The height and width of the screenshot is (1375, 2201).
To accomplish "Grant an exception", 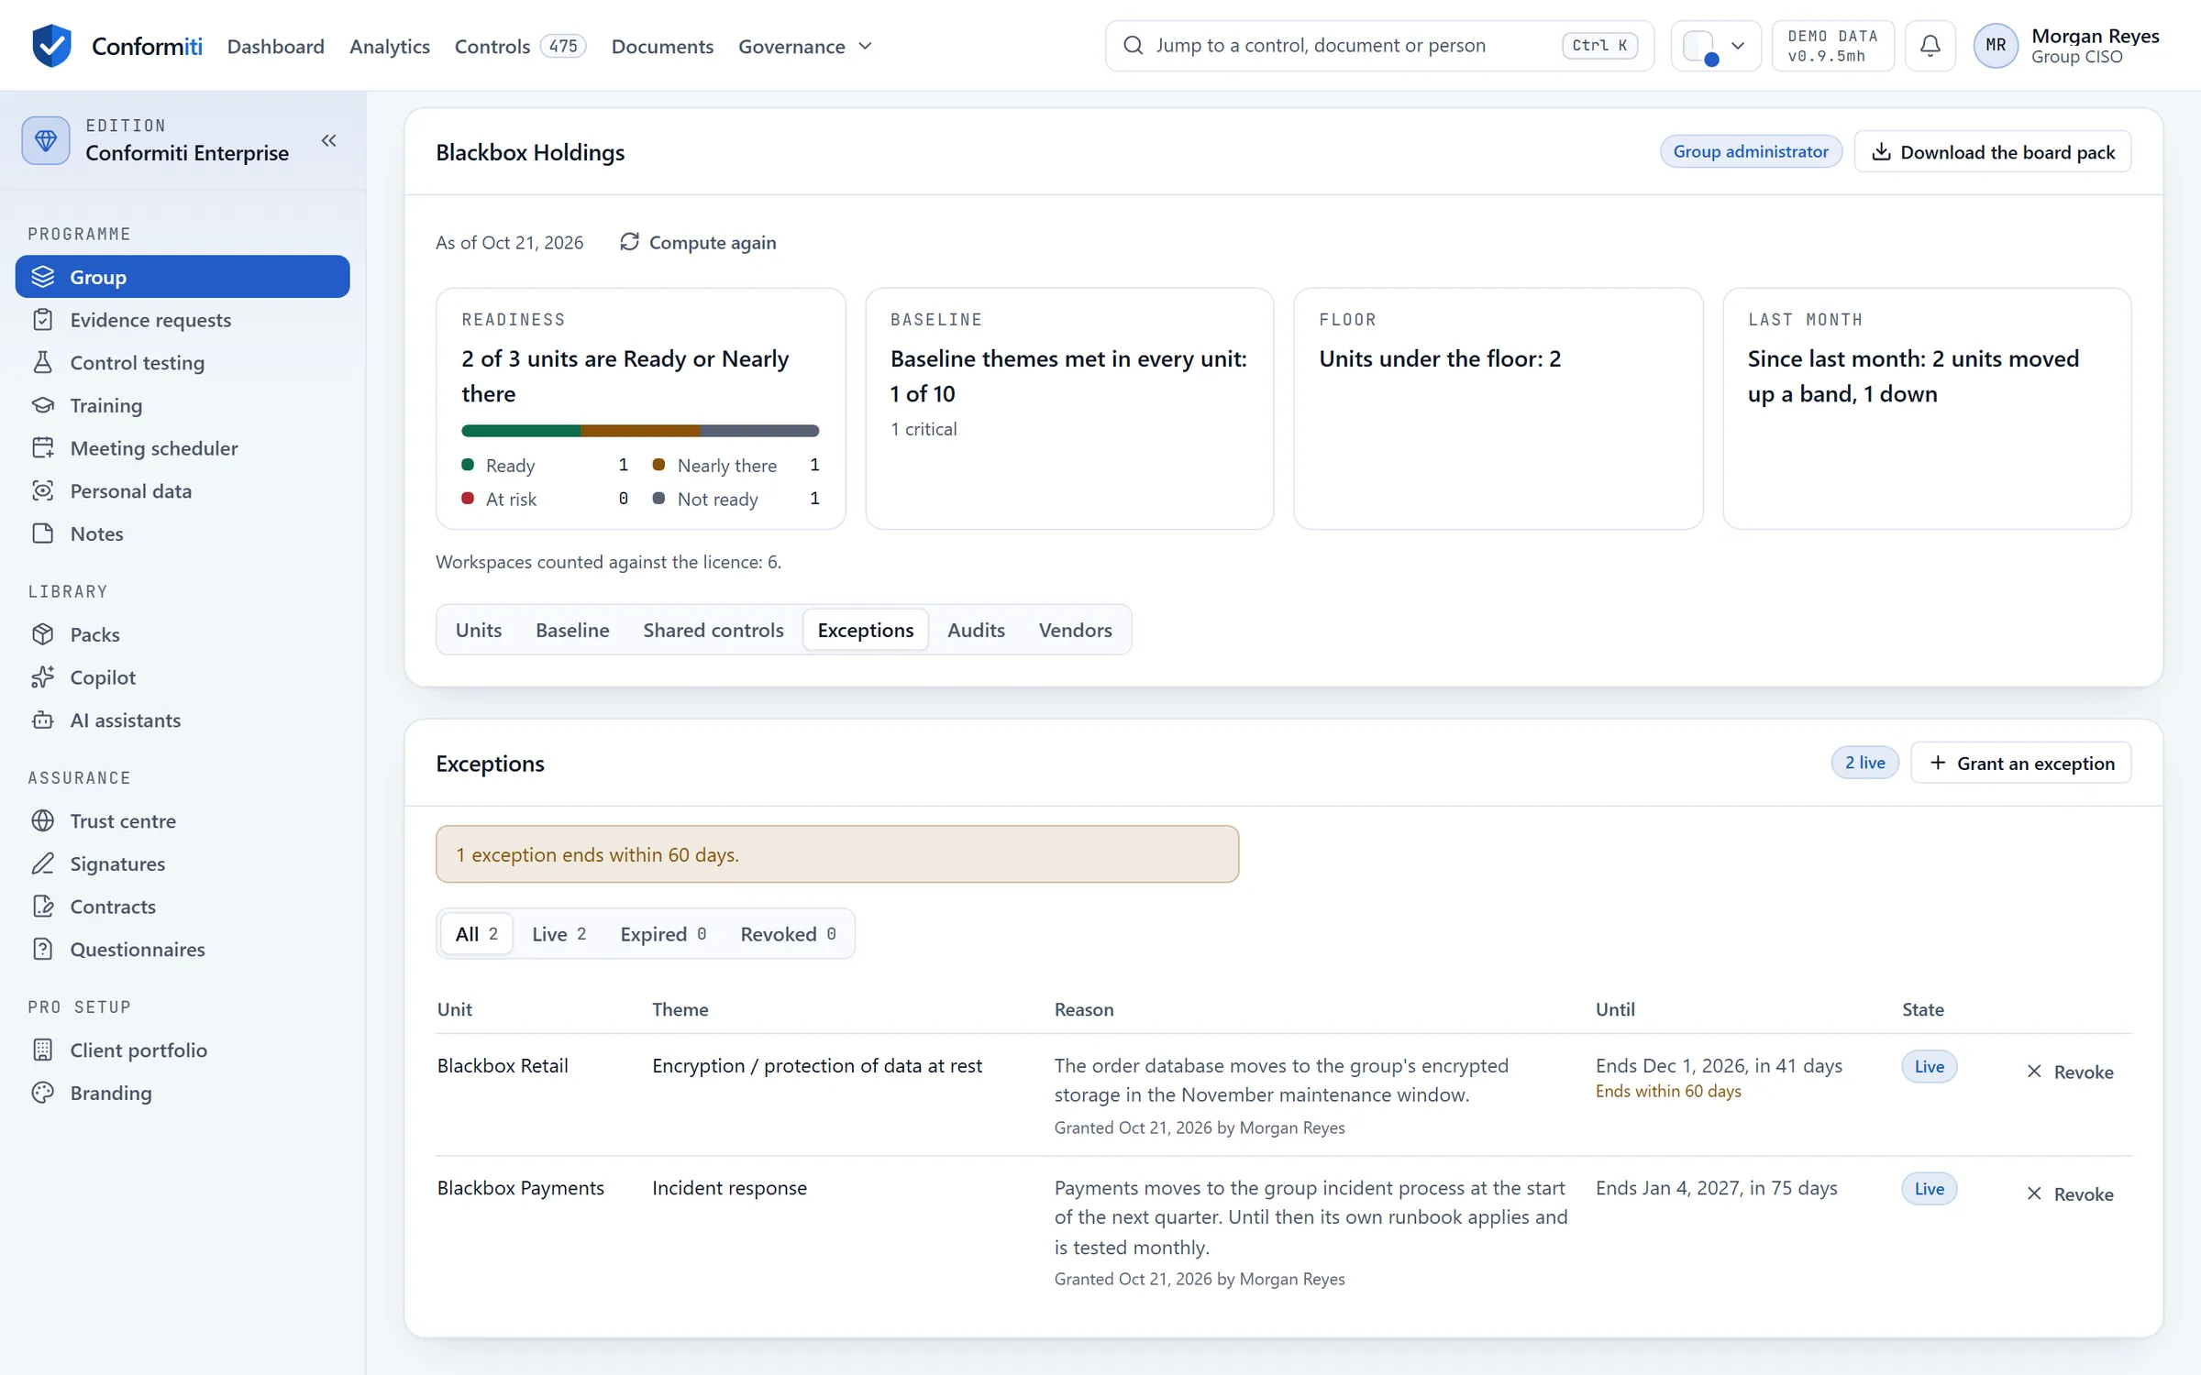I will pos(2021,763).
